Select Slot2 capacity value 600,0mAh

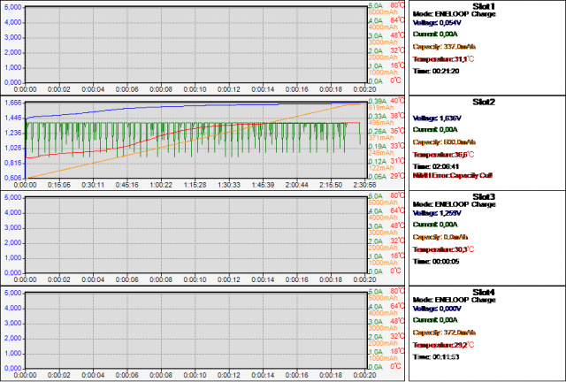444,141
